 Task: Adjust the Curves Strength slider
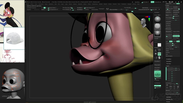[173, 45]
